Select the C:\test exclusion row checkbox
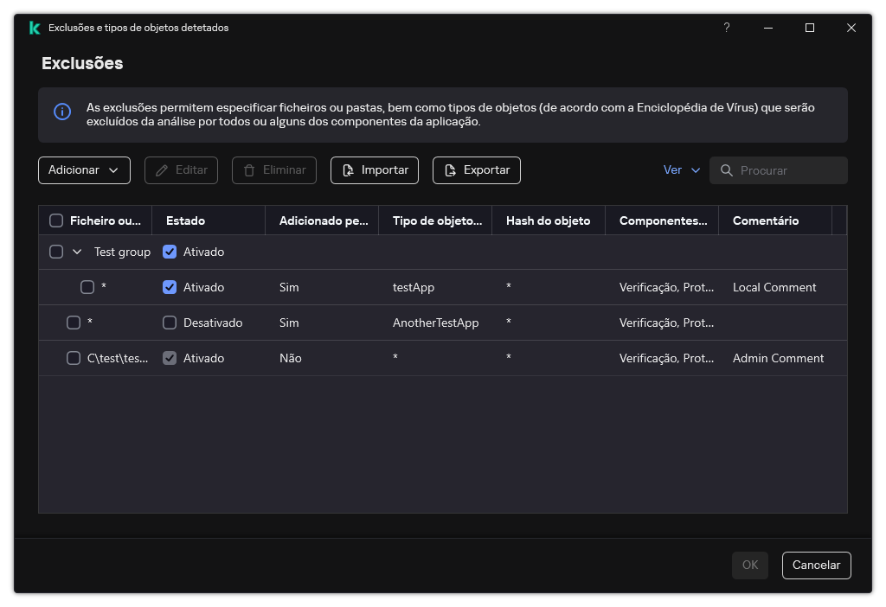This screenshot has width=886, height=607. (74, 357)
